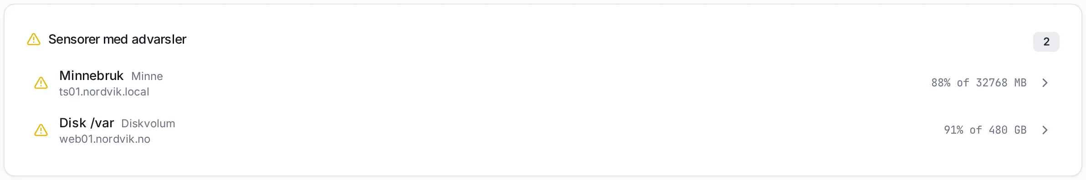Viewport: 1086px width, 180px height.
Task: Select the Sensorer med advarsler heading
Action: pos(117,40)
